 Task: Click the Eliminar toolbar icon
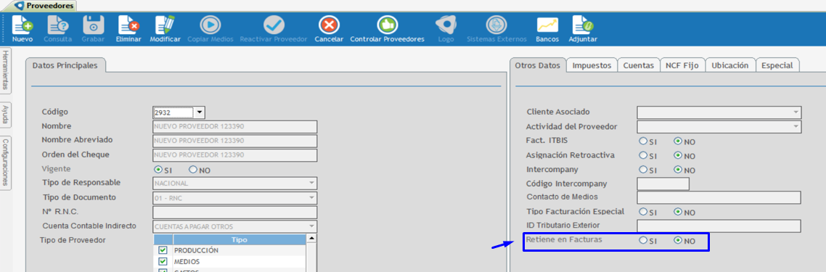128,25
